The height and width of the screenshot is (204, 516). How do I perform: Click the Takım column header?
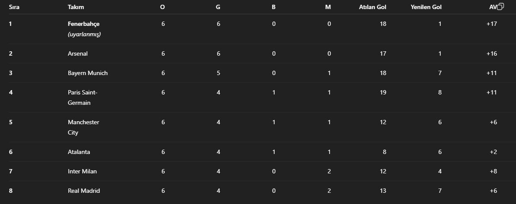pyautogui.click(x=76, y=7)
